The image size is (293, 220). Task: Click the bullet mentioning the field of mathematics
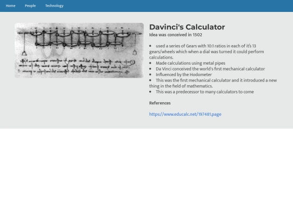tap(213, 83)
